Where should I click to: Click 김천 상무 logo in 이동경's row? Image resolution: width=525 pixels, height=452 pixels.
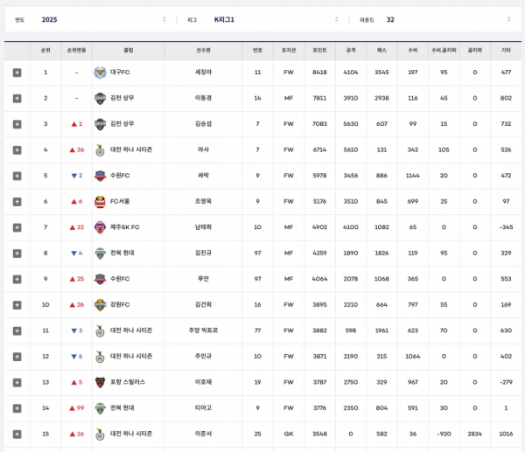tap(100, 98)
